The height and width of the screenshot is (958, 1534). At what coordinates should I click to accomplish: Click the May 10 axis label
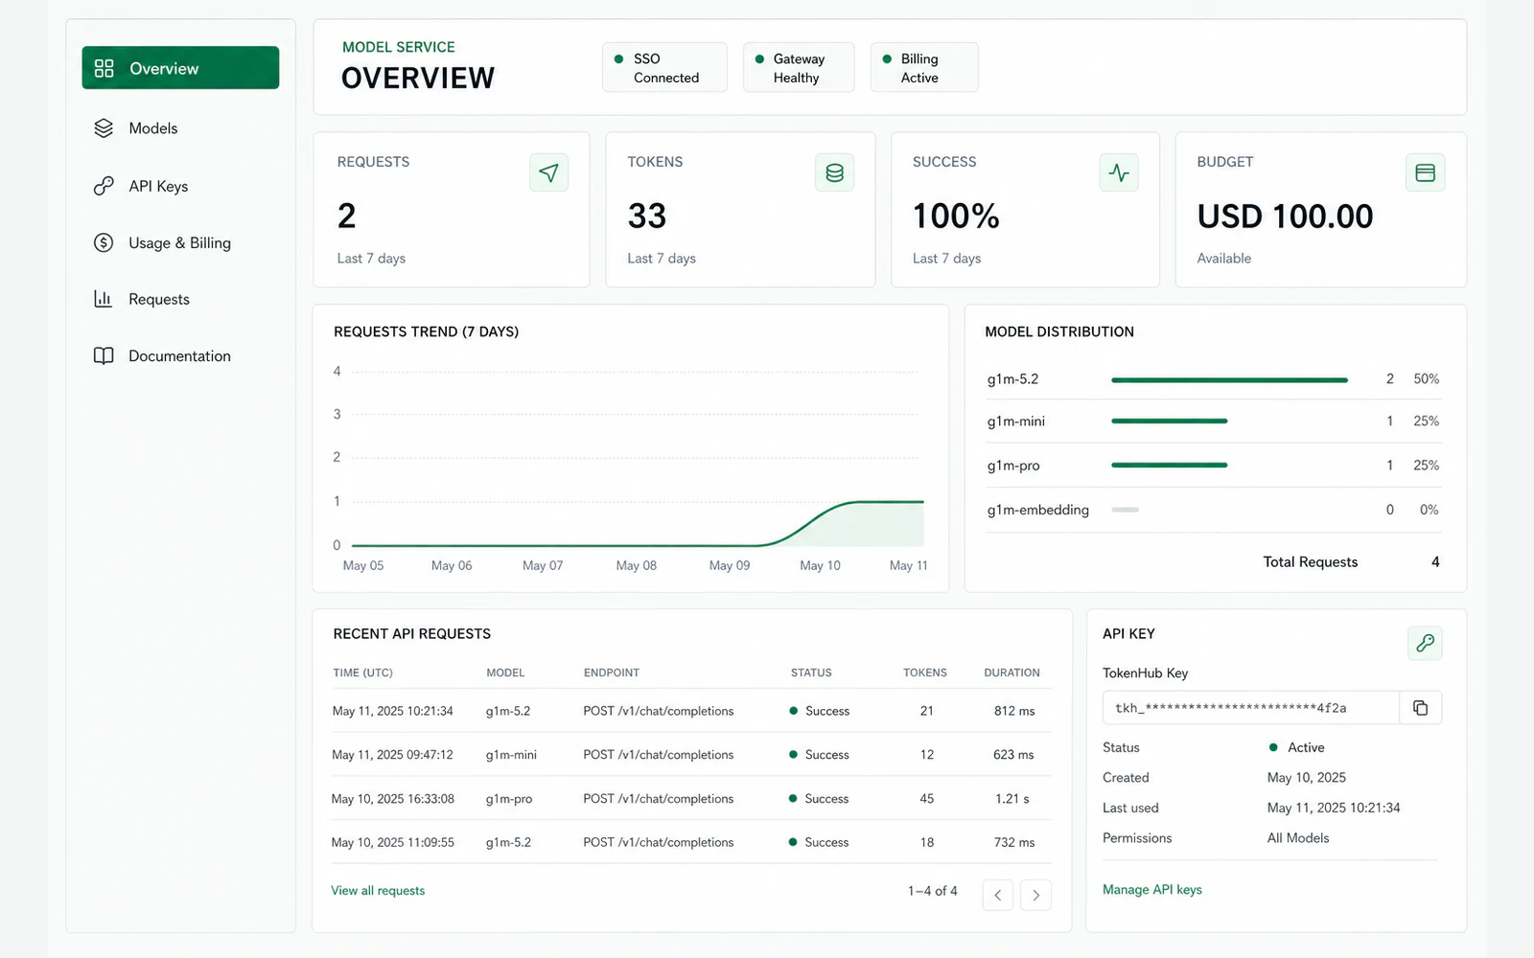[x=820, y=565]
